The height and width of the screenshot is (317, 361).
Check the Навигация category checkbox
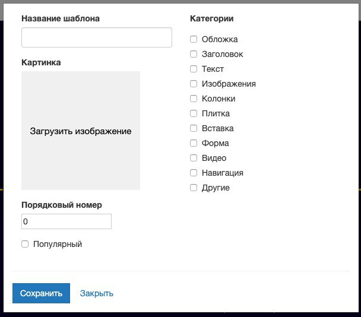point(194,173)
